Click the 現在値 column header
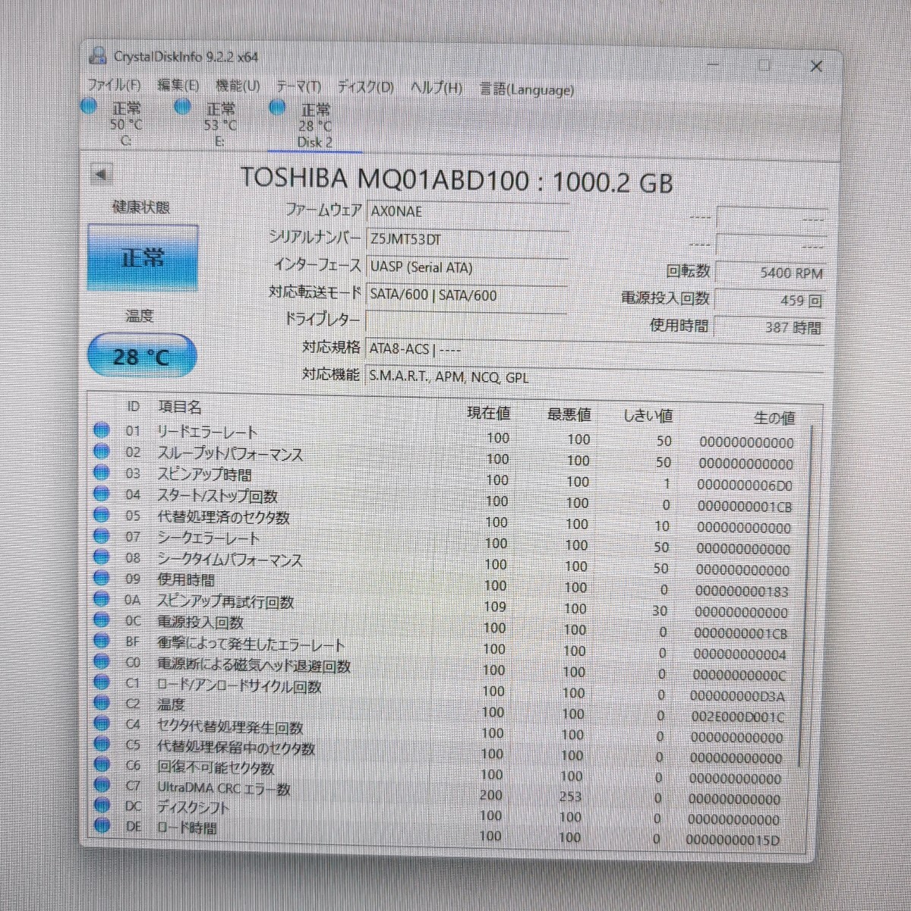 point(488,413)
